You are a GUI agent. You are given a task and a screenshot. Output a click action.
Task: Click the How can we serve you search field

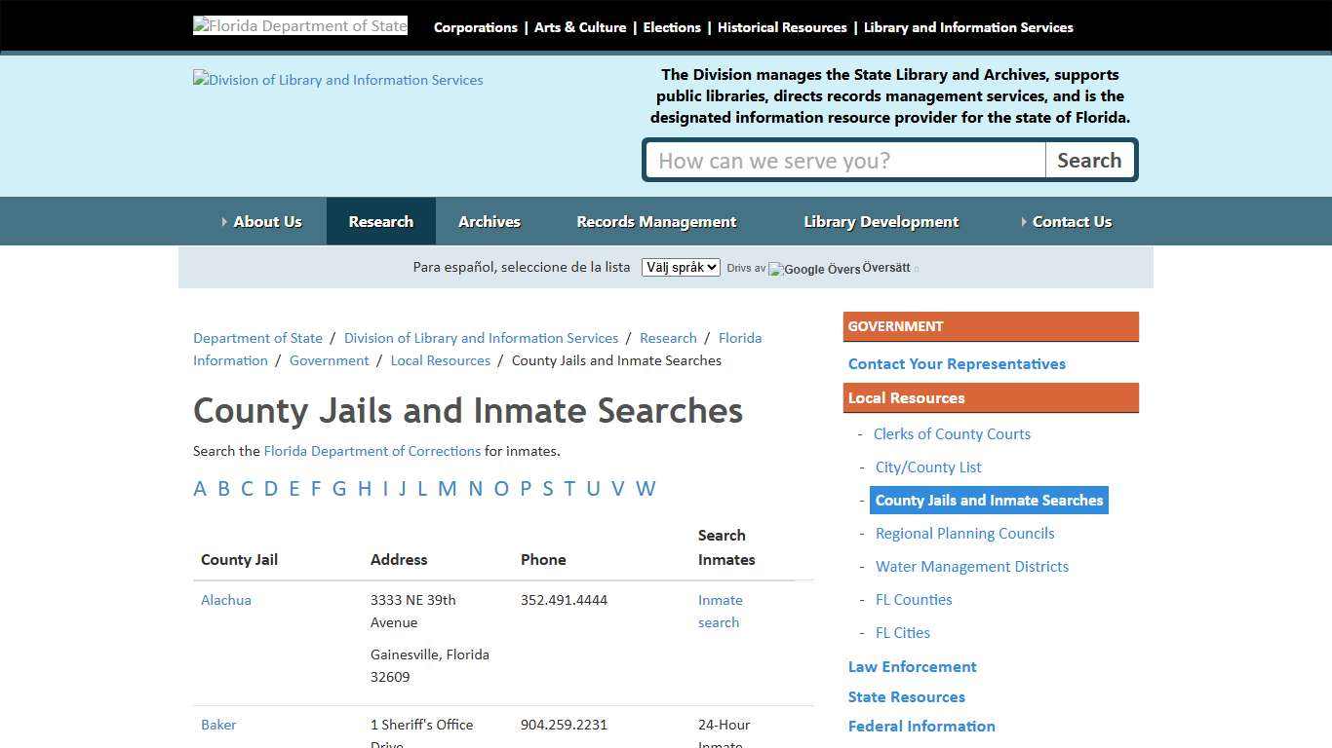843,160
